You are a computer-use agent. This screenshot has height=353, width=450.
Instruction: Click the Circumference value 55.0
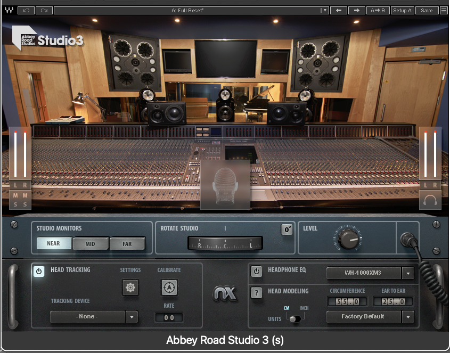[347, 302]
